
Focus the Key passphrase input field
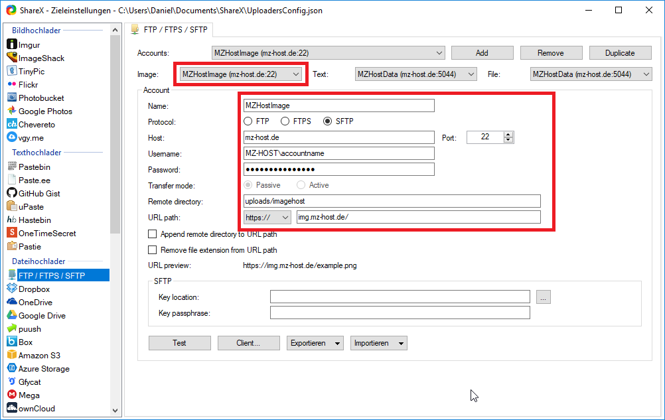click(x=400, y=313)
